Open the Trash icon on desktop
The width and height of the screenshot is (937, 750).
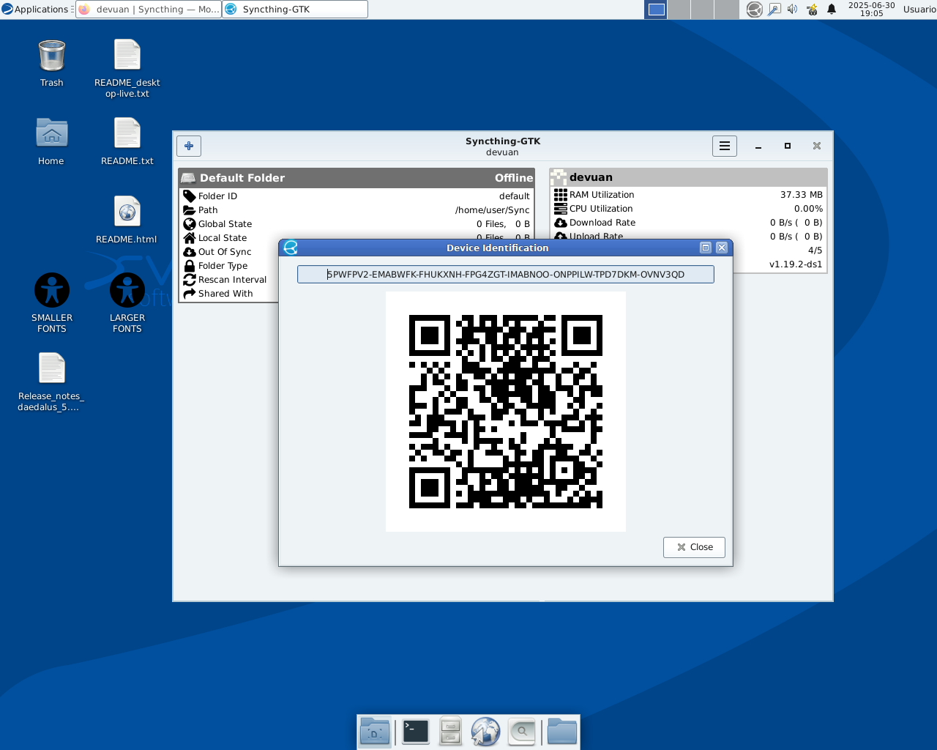[51, 57]
